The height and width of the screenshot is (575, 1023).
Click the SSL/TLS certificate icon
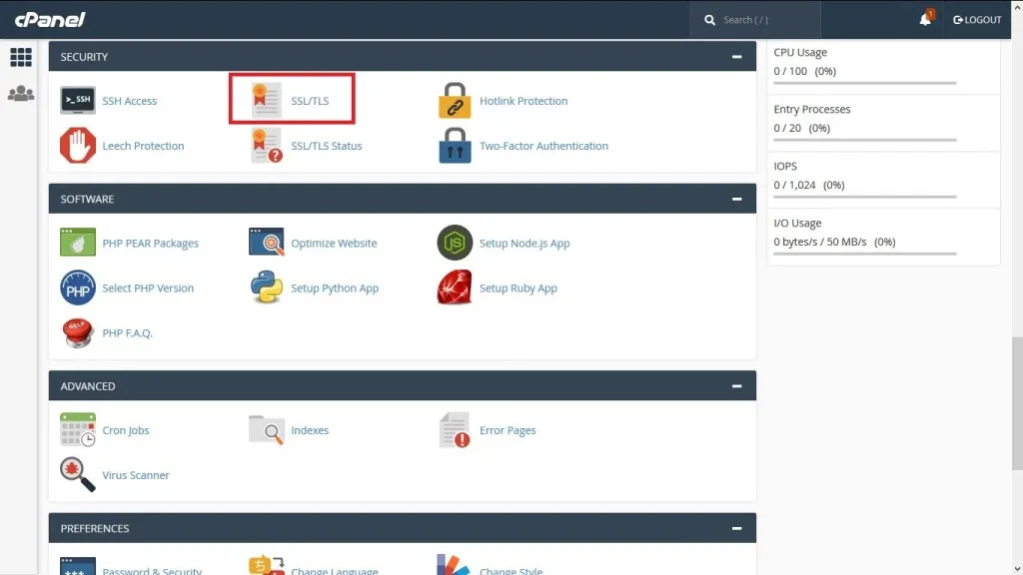(x=266, y=101)
